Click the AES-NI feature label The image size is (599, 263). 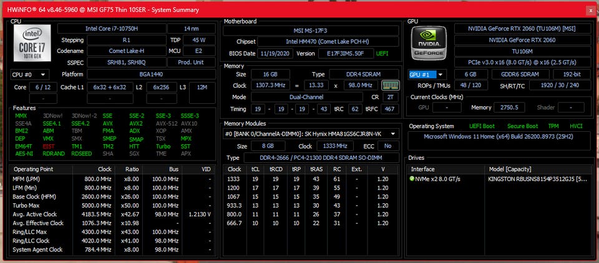click(x=24, y=154)
